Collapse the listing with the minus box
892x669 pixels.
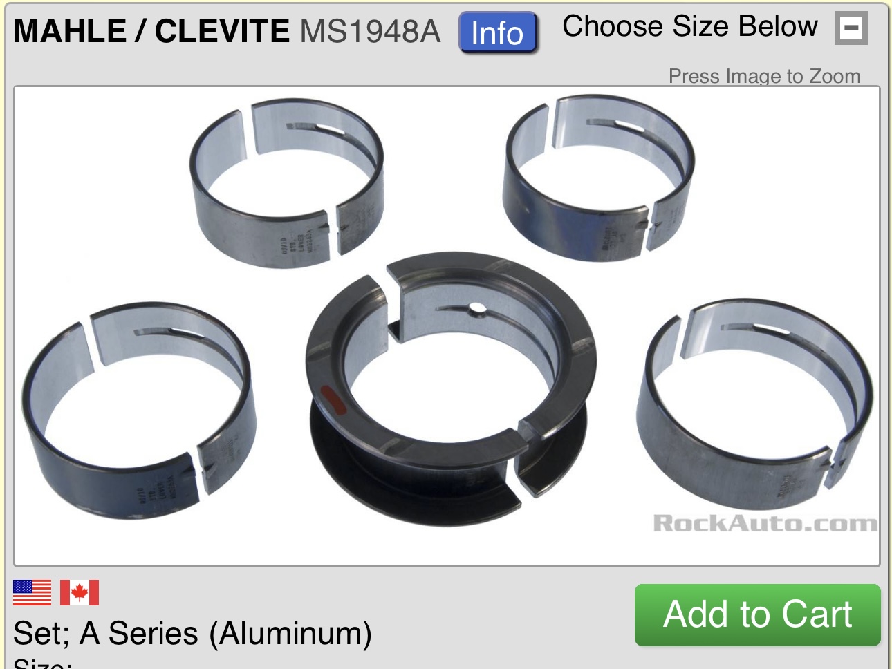pos(851,28)
